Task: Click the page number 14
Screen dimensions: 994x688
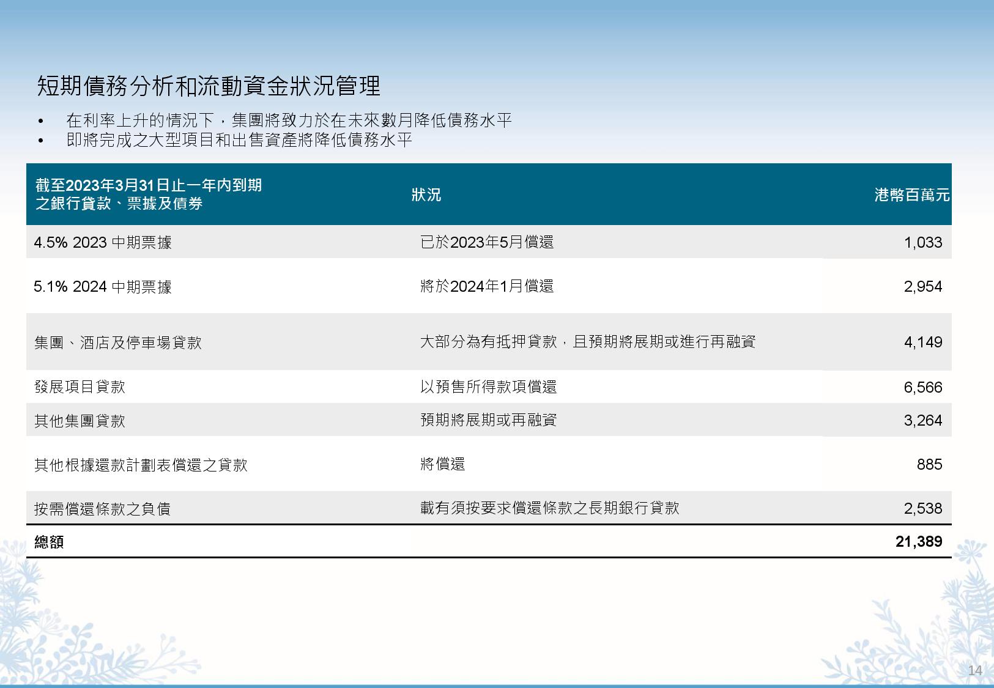Action: 975,670
